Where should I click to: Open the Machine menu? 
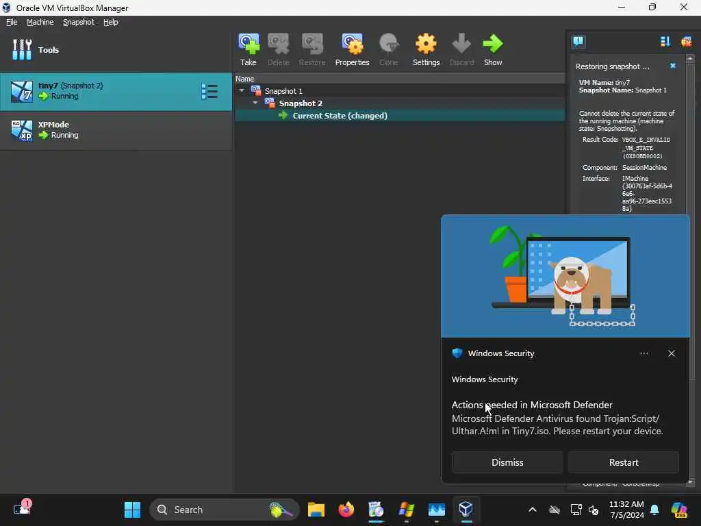pyautogui.click(x=40, y=22)
